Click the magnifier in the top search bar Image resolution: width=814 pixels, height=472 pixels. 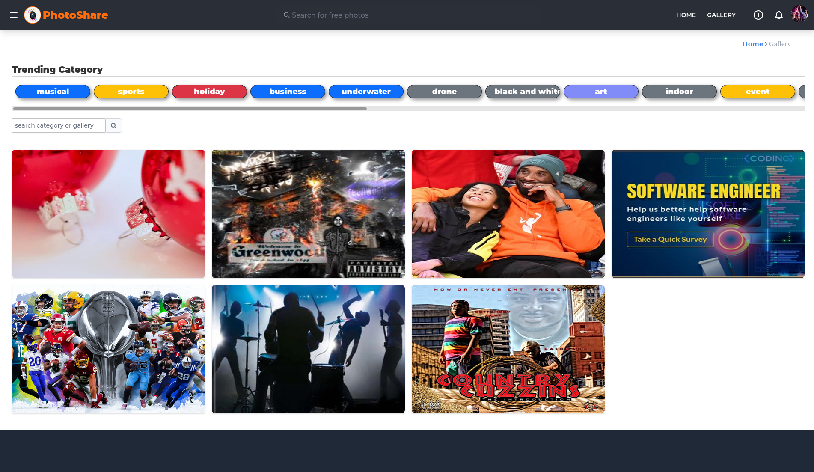tap(287, 15)
